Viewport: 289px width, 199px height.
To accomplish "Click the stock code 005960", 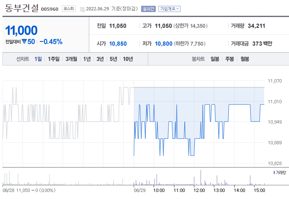I will 49,9.
